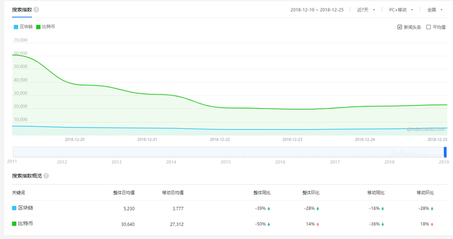Viewport: 453px width, 239px height.
Task: Toggle 比特币 series in chart legend
Action: click(x=45, y=27)
